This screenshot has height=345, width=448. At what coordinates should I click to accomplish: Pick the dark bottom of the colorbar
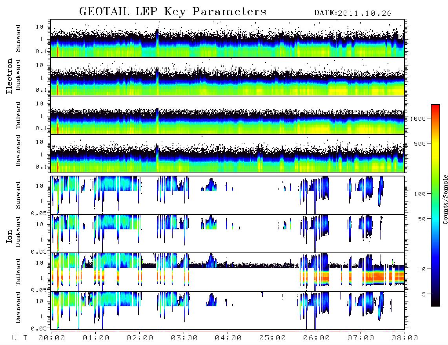click(435, 301)
